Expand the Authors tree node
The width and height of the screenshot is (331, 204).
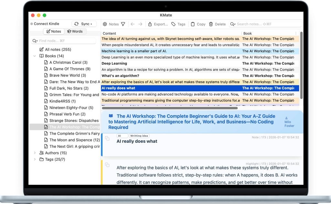click(x=35, y=153)
